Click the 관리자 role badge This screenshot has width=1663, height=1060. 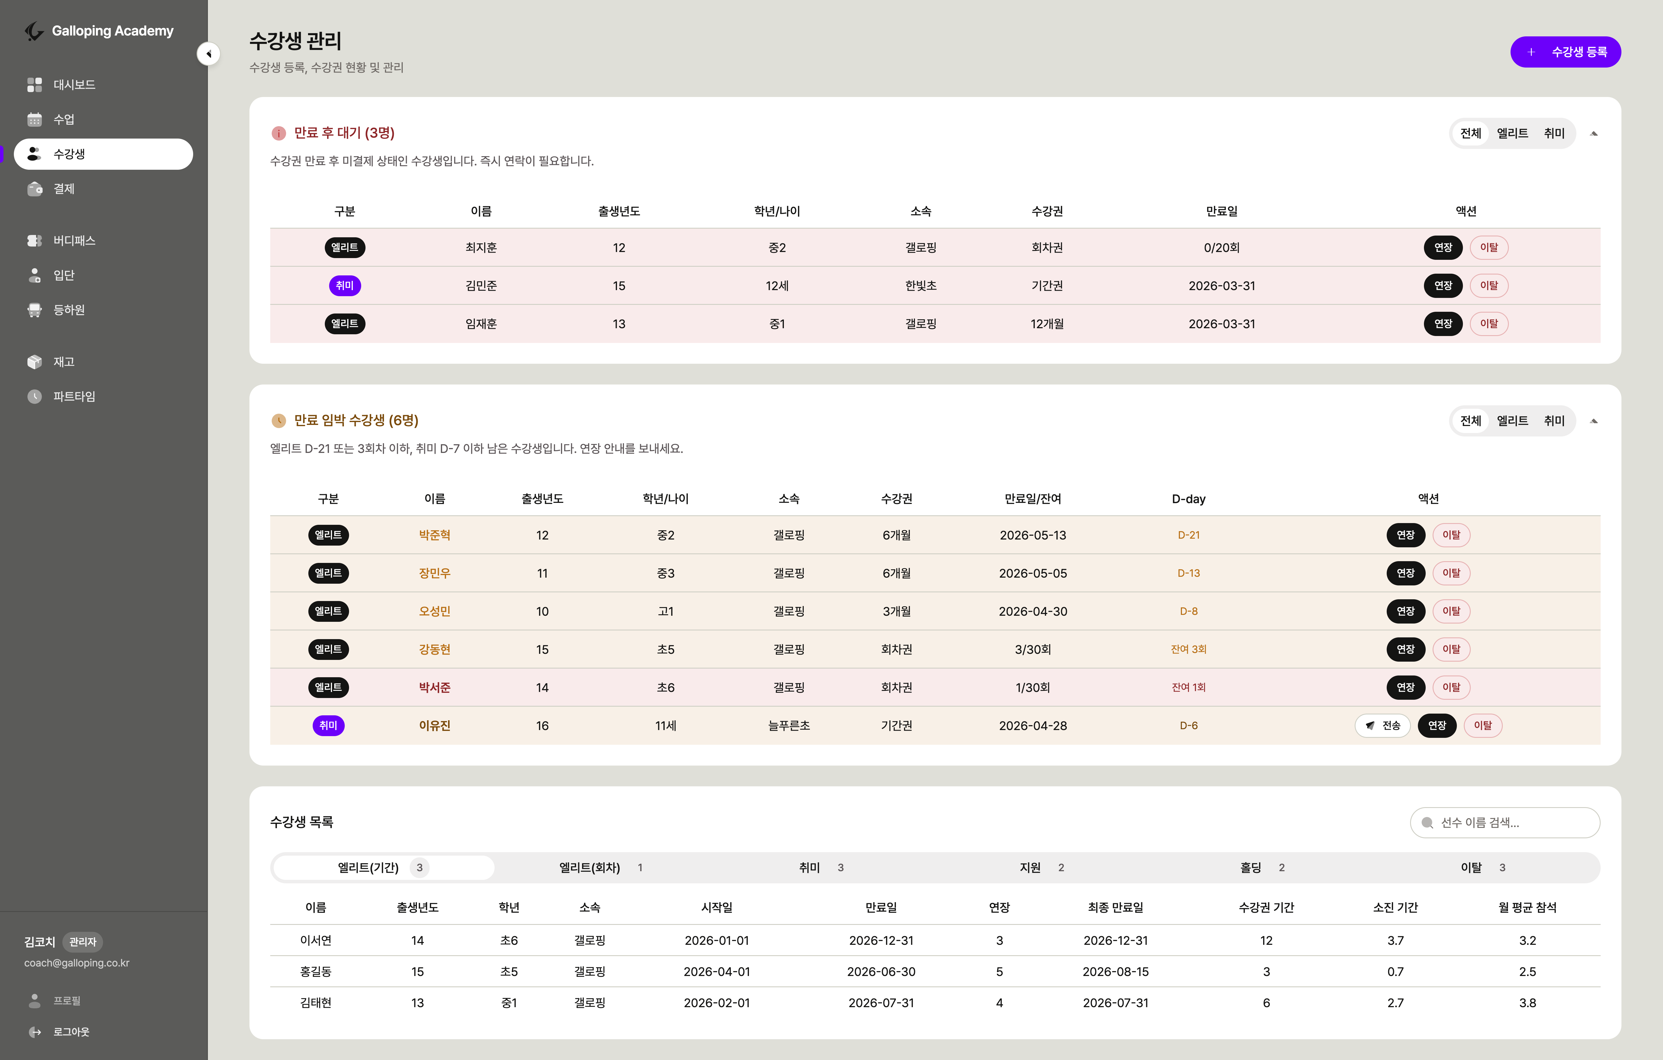[x=83, y=942]
